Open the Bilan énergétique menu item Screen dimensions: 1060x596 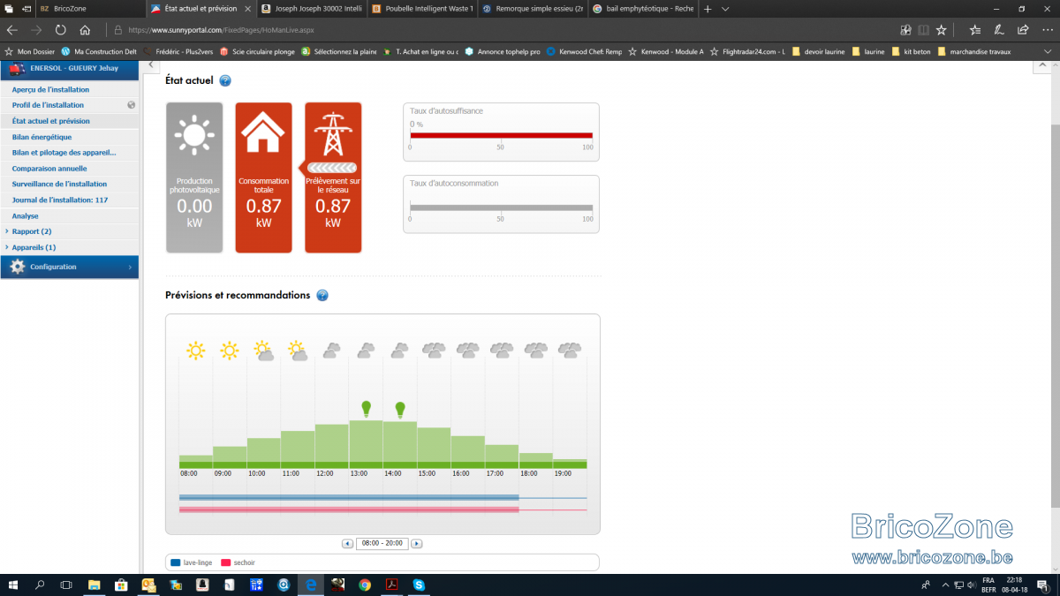pos(42,137)
